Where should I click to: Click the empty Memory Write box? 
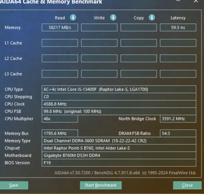tap(99, 28)
